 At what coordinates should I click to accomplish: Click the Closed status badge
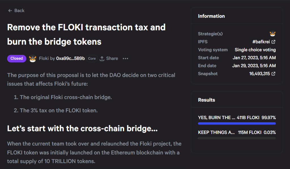[16, 58]
